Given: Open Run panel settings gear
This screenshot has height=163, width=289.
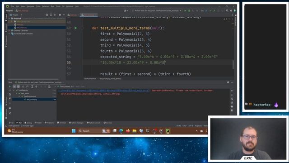Looking at the screenshot, I should (x=228, y=82).
